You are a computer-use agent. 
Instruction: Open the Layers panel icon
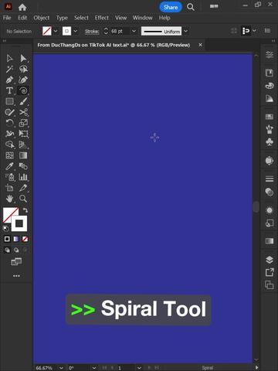point(270,260)
